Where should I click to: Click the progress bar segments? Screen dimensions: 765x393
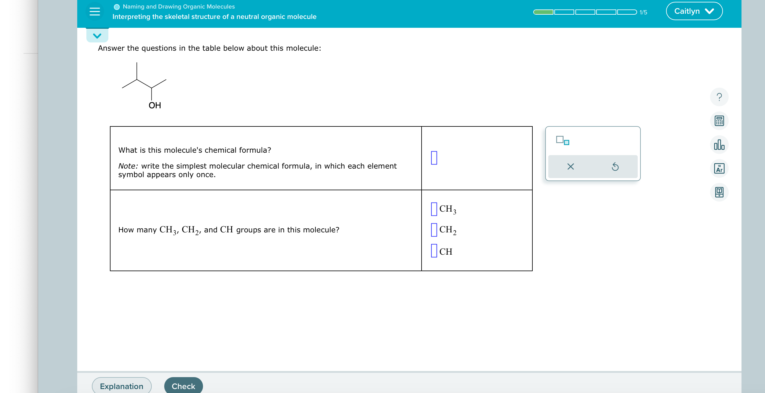[x=585, y=12]
